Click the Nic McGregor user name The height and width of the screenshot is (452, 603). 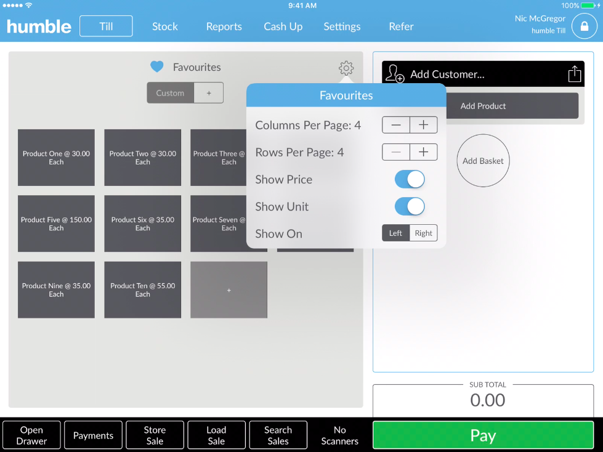pyautogui.click(x=540, y=18)
